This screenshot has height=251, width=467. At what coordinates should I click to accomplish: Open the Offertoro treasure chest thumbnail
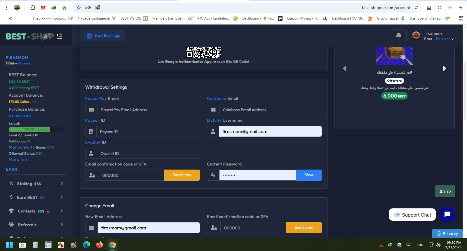click(x=394, y=56)
